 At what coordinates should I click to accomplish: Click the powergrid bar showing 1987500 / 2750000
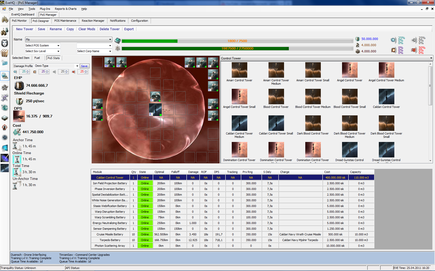(237, 48)
